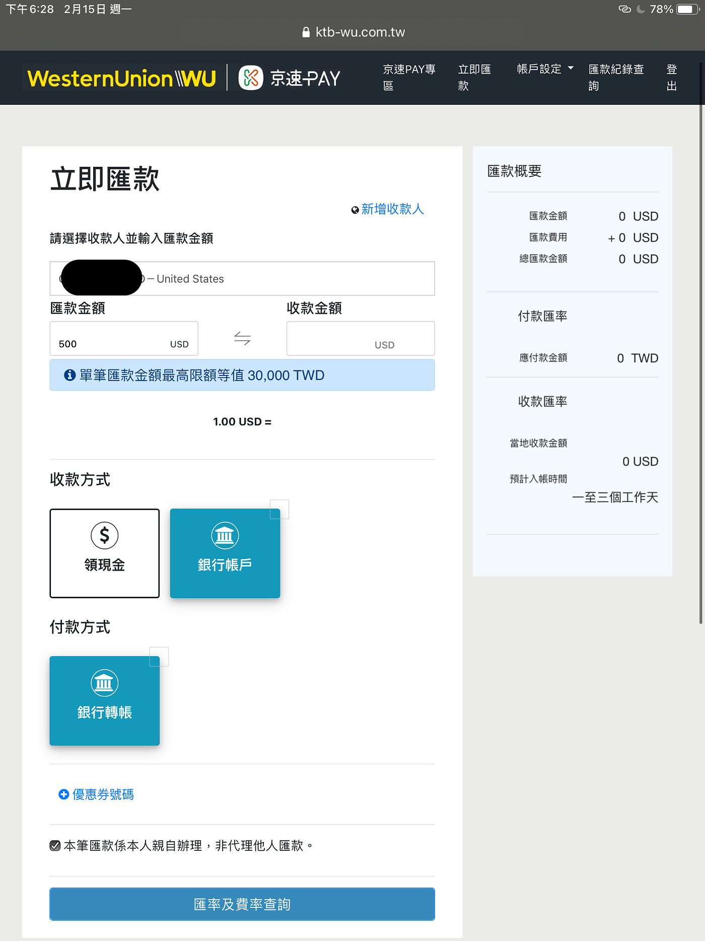Click the 預計入帳時間 label

(x=538, y=479)
